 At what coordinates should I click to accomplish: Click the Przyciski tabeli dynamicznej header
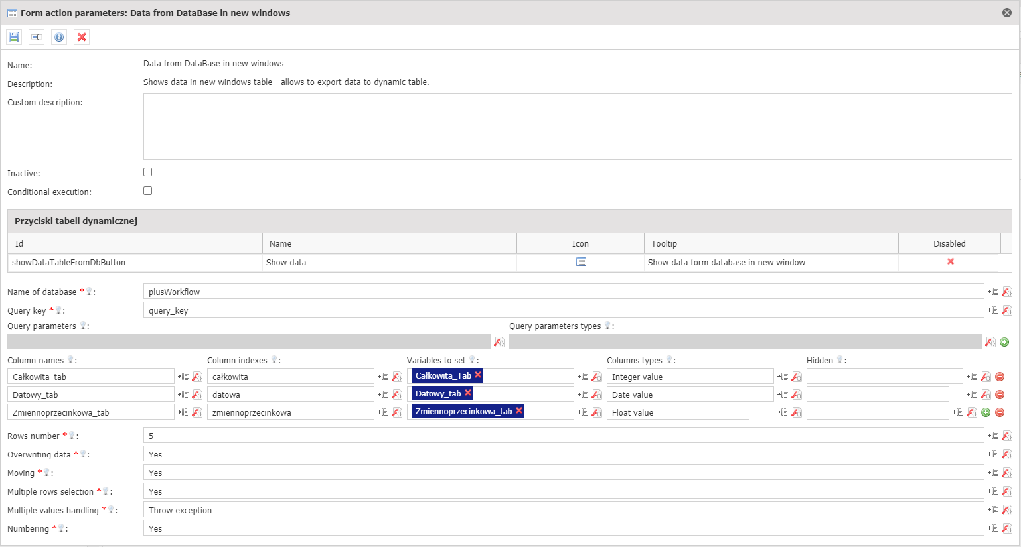click(x=510, y=221)
